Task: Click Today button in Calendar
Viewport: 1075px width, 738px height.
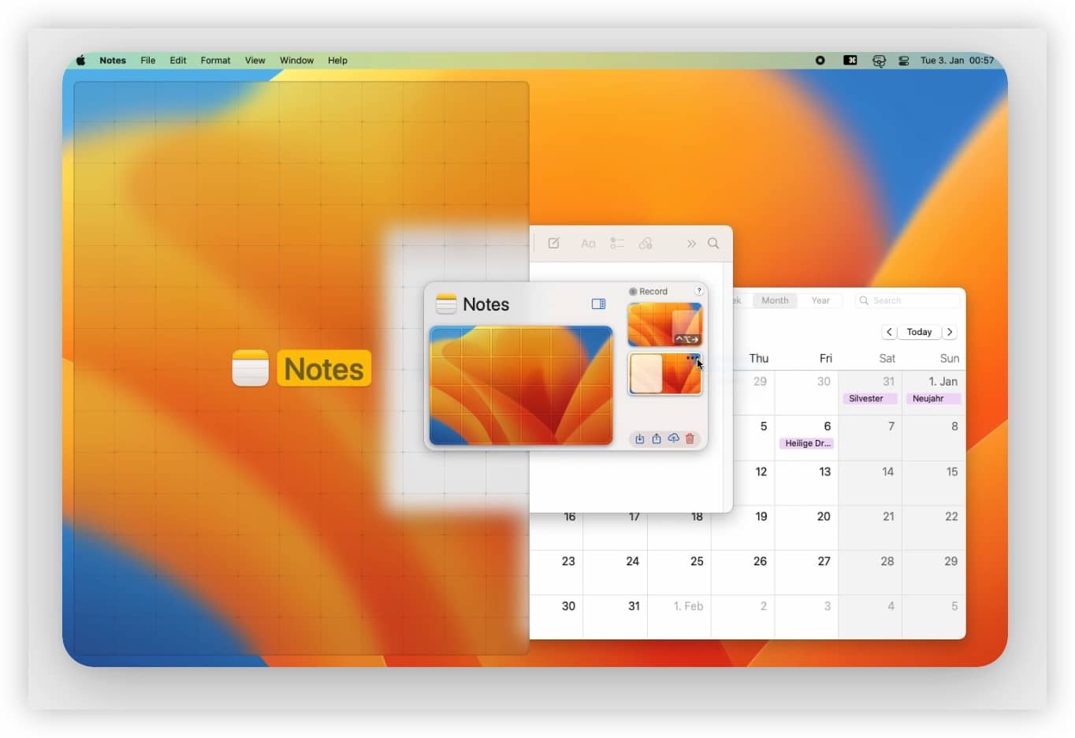Action: pos(919,332)
